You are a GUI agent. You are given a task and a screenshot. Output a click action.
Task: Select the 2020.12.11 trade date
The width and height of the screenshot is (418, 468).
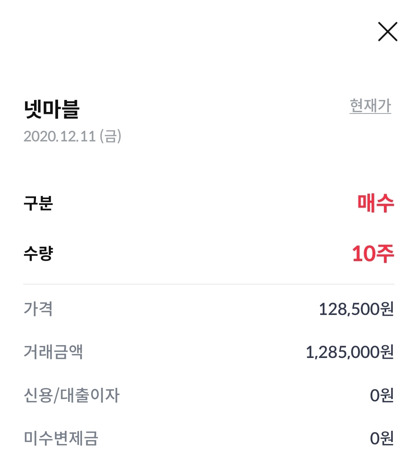pyautogui.click(x=60, y=136)
